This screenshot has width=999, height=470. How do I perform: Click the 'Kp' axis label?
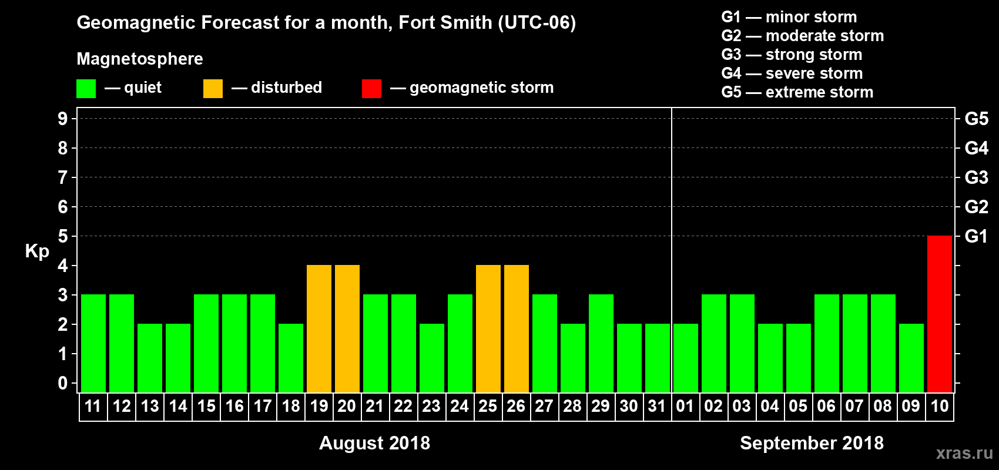(x=37, y=251)
